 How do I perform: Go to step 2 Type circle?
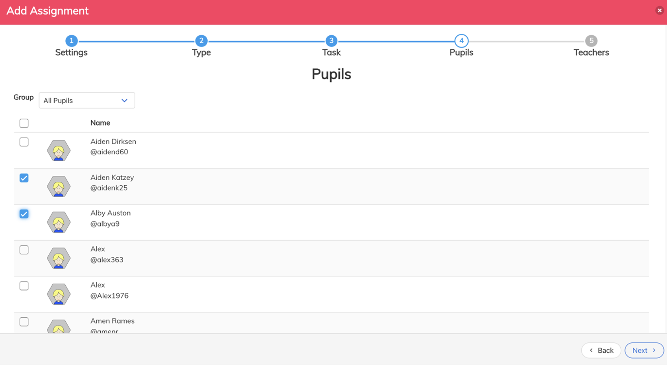201,41
